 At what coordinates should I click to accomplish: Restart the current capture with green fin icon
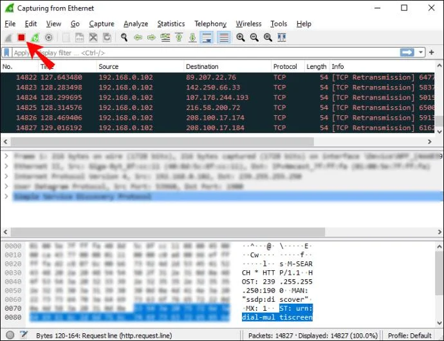[35, 37]
